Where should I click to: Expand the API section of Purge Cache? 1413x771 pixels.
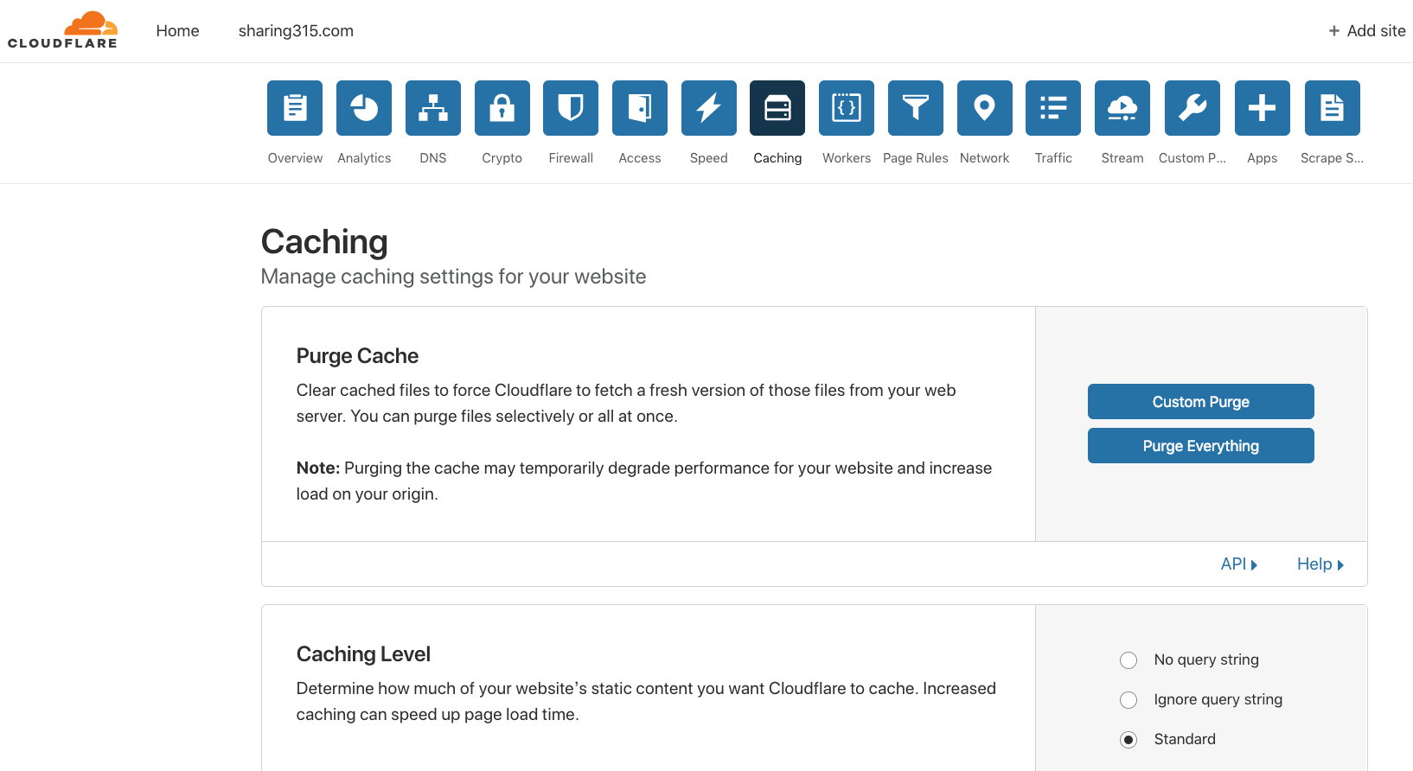click(x=1239, y=564)
